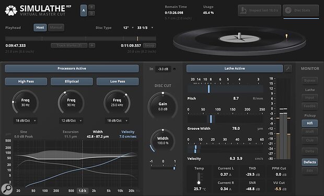Click the Velocity meter bar

tap(225, 149)
